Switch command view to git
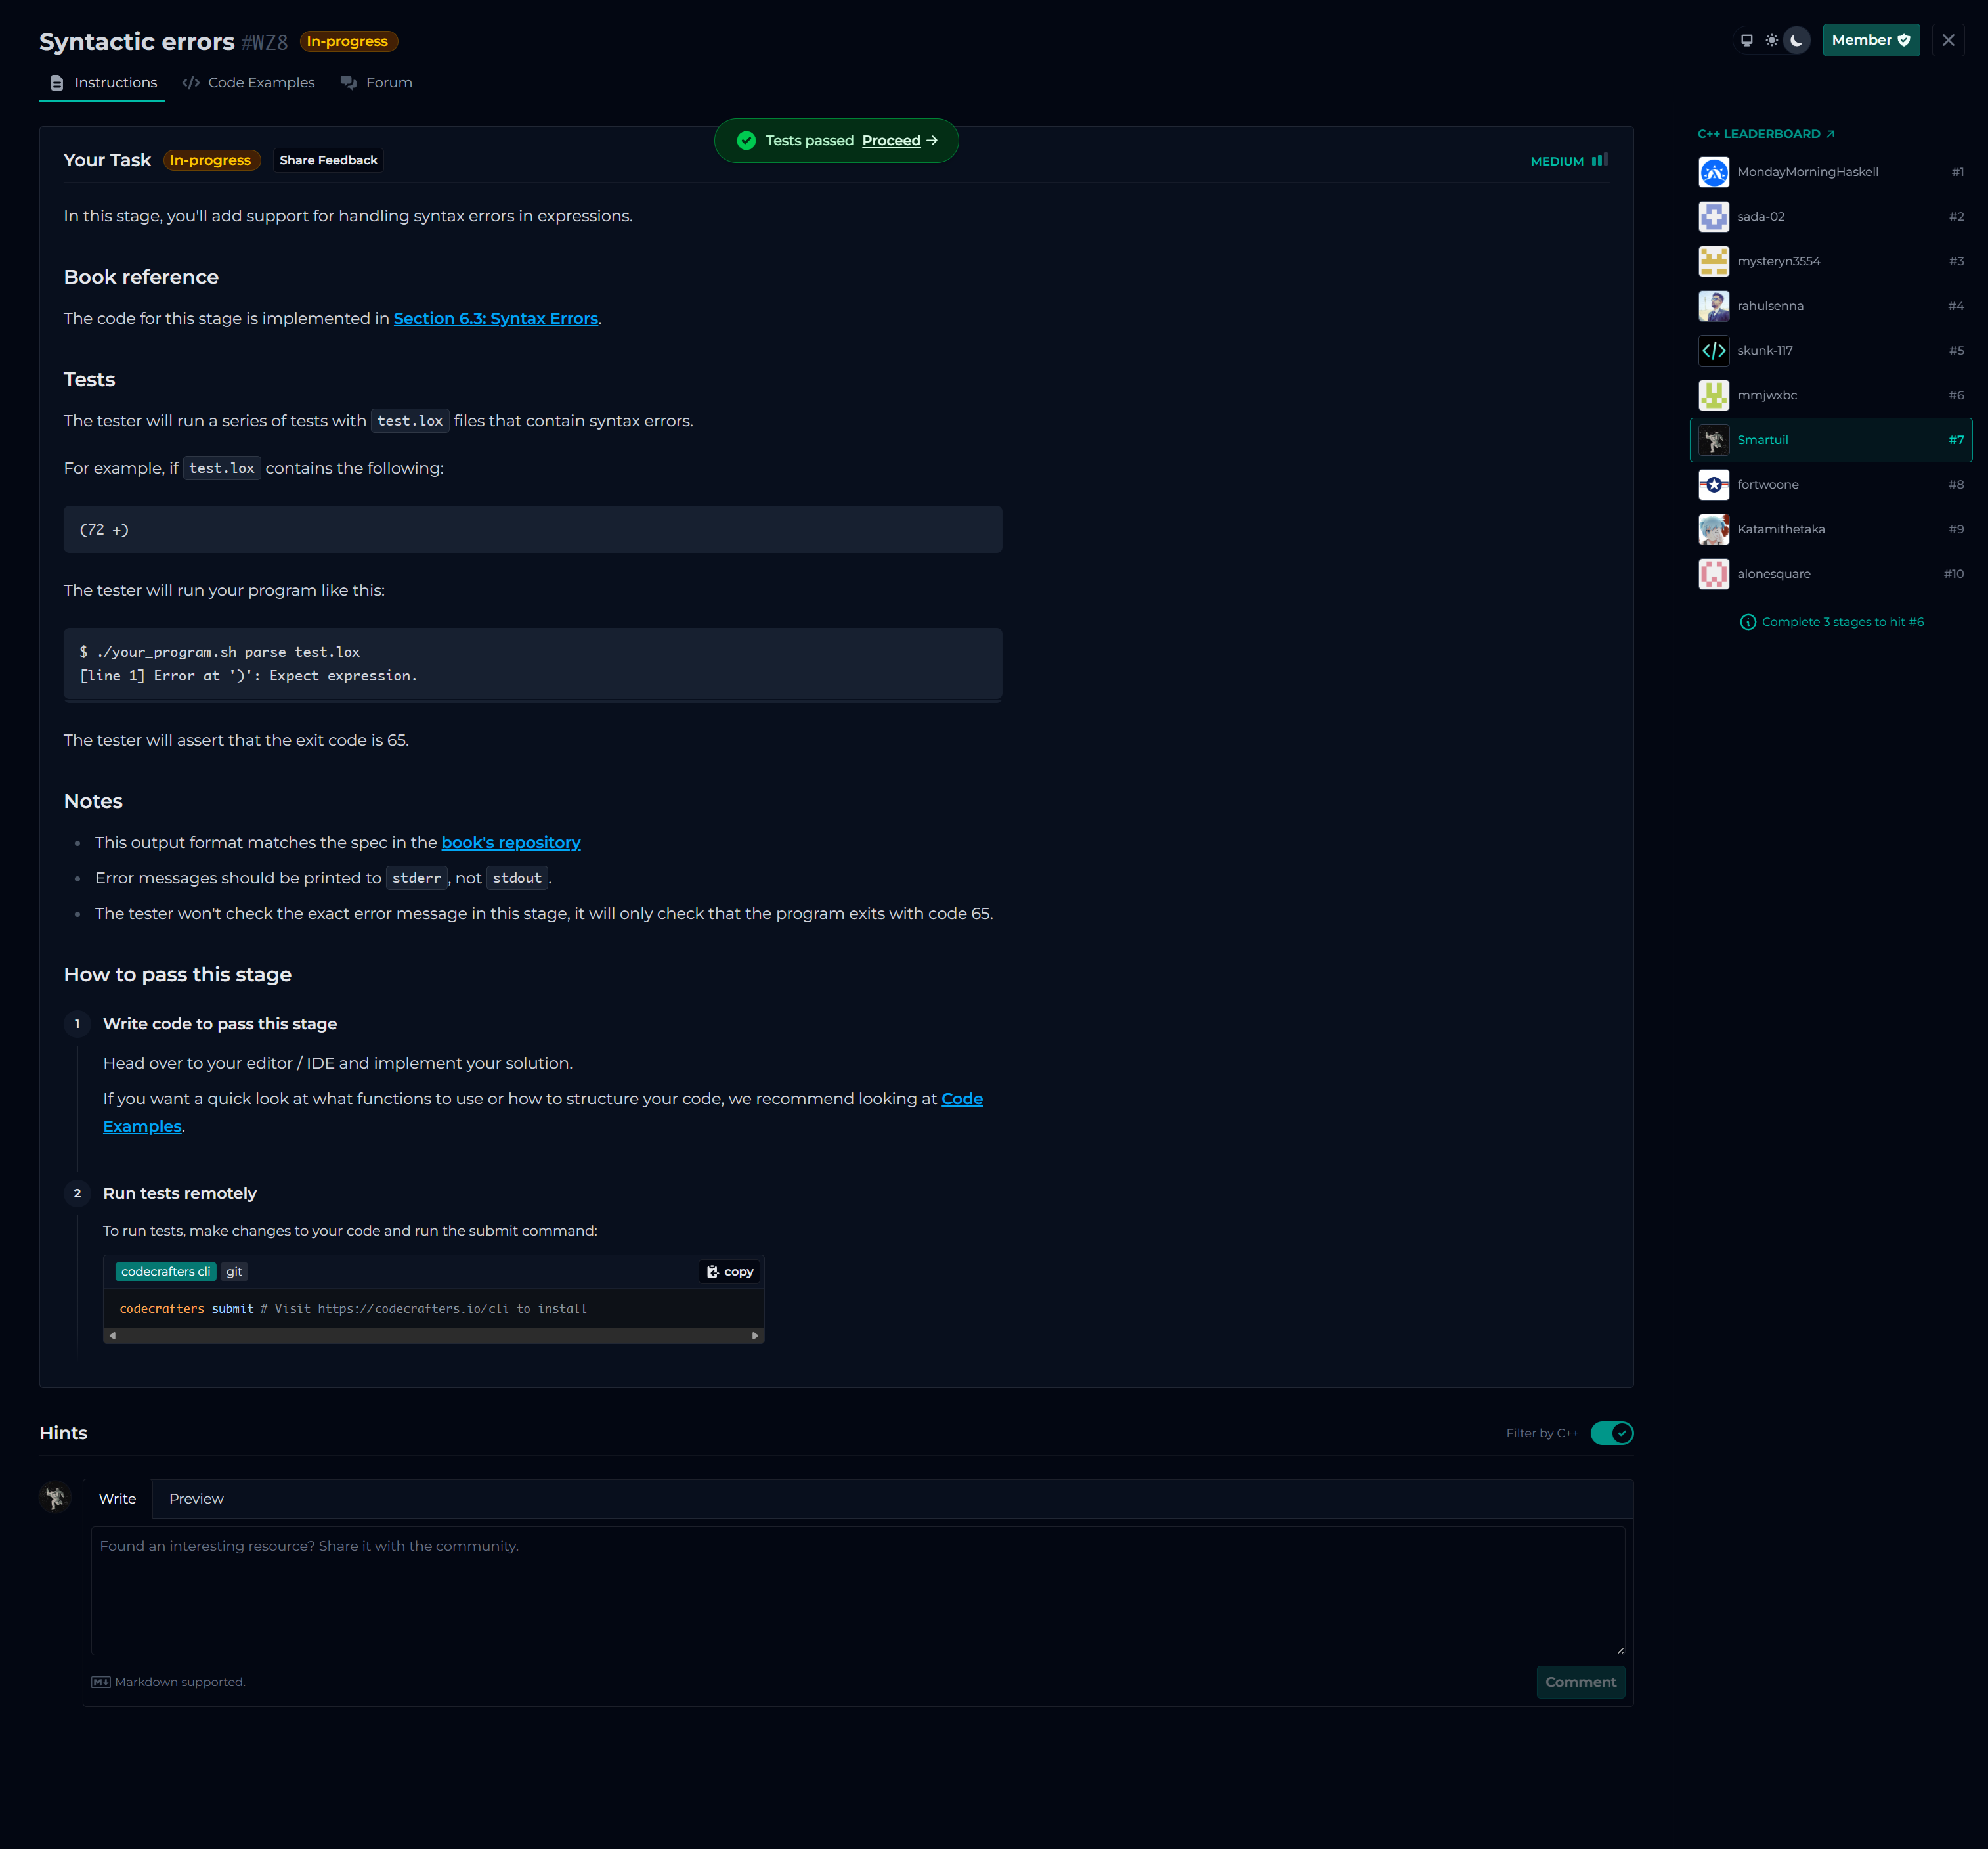Screen dimensions: 1988x1849 [234, 1272]
